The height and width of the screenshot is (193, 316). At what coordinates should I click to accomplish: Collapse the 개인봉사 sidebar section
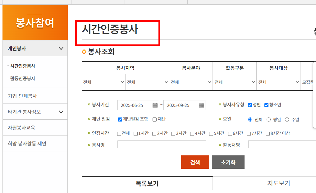pyautogui.click(x=35, y=48)
